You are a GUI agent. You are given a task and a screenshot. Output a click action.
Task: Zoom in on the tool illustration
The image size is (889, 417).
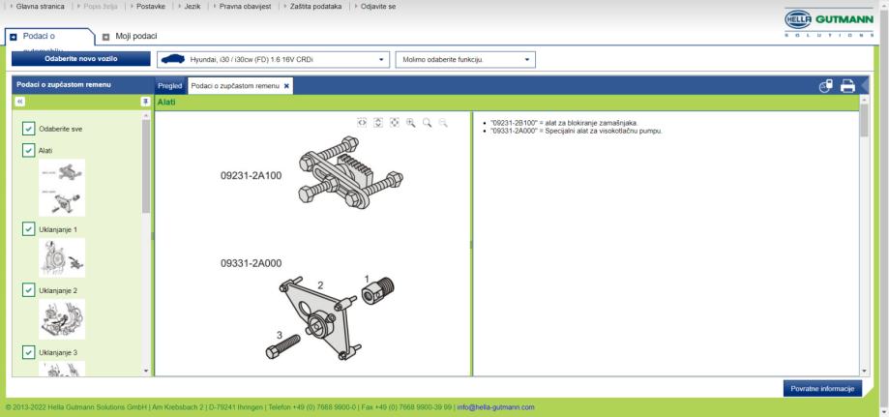click(410, 123)
